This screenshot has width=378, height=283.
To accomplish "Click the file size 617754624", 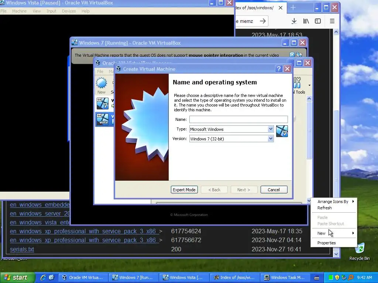I will pyautogui.click(x=186, y=231).
